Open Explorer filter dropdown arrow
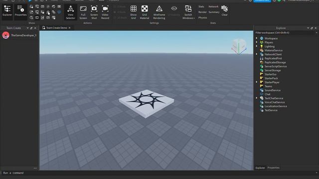319x179 pixels. [317, 33]
